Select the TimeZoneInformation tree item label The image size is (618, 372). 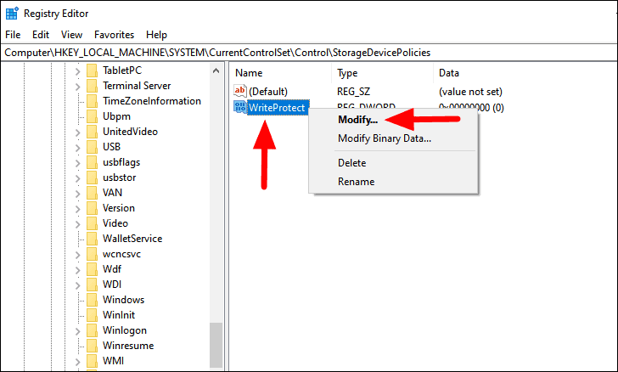point(152,101)
